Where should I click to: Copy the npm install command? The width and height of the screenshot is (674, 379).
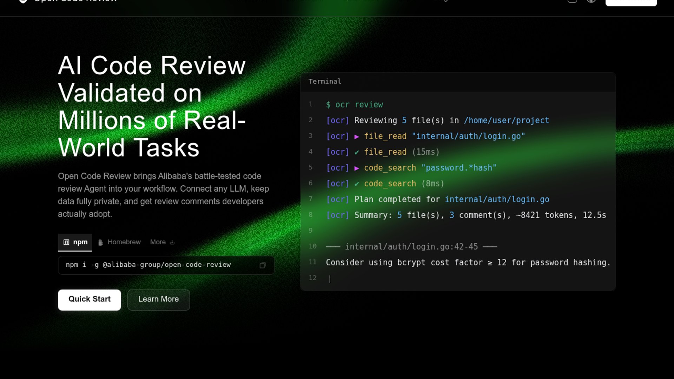coord(262,265)
